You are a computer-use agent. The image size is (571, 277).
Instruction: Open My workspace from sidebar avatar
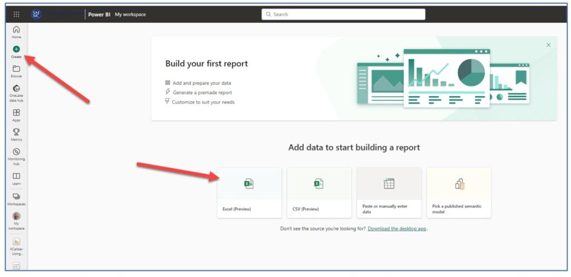(x=16, y=221)
